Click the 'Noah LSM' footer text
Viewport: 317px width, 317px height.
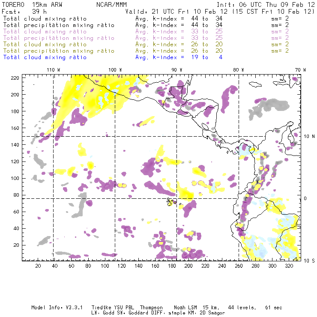[x=185, y=308]
